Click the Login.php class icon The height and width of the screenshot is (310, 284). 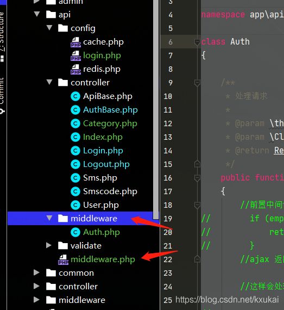point(75,151)
